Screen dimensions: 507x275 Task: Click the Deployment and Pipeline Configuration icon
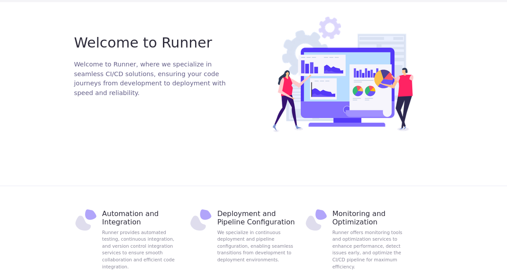click(x=201, y=220)
